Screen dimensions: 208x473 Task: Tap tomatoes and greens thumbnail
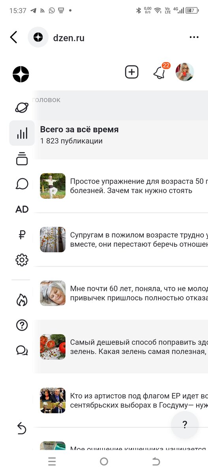53,347
